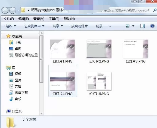Expand the address bar breadcrumb arrow
The height and width of the screenshot is (128, 157).
[28, 10]
